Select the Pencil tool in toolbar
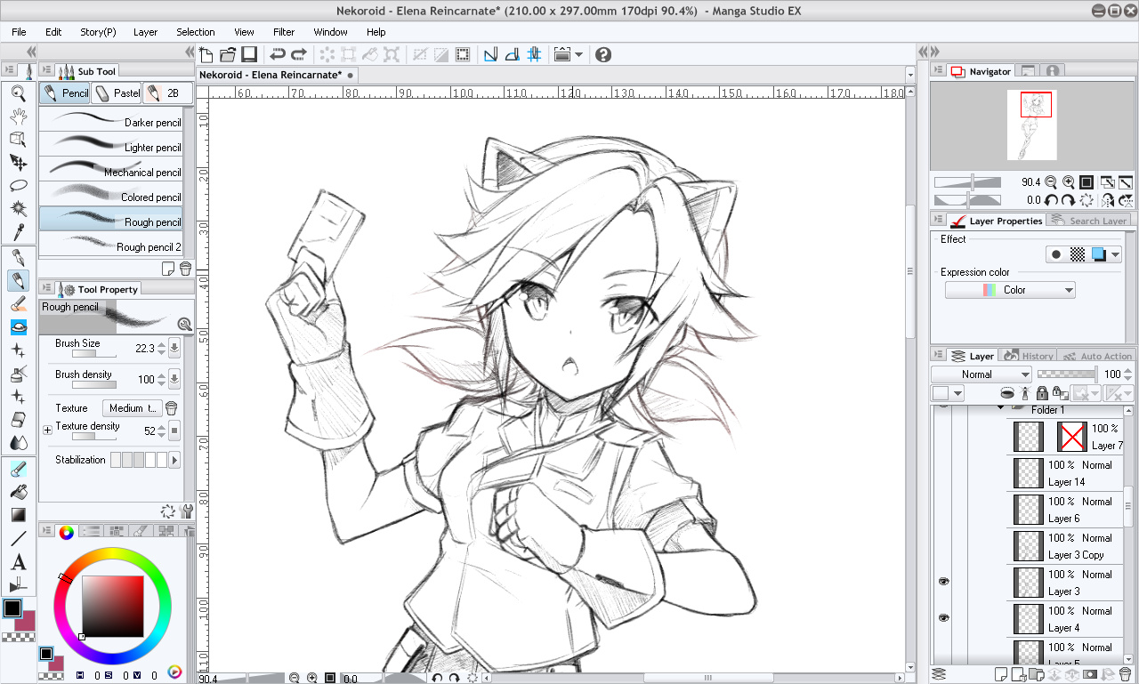 18,280
